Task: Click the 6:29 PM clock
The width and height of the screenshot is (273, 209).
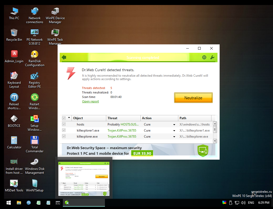Action: click(264, 203)
